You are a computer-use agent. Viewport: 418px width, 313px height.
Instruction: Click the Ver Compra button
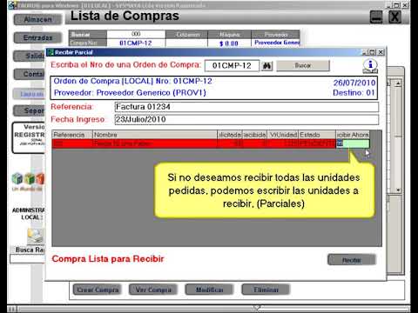coord(153,290)
